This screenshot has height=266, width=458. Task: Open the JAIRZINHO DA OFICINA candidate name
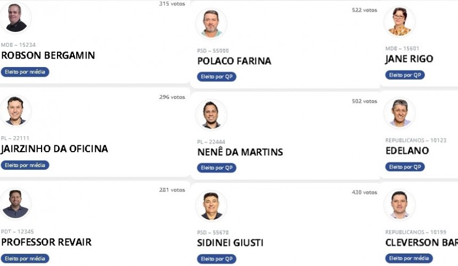pyautogui.click(x=54, y=149)
